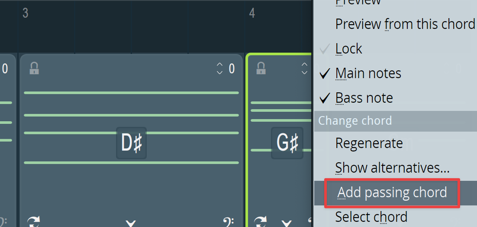Click the lock icon on G♯ chord
Viewport: 477px width, 227px height.
coord(261,69)
